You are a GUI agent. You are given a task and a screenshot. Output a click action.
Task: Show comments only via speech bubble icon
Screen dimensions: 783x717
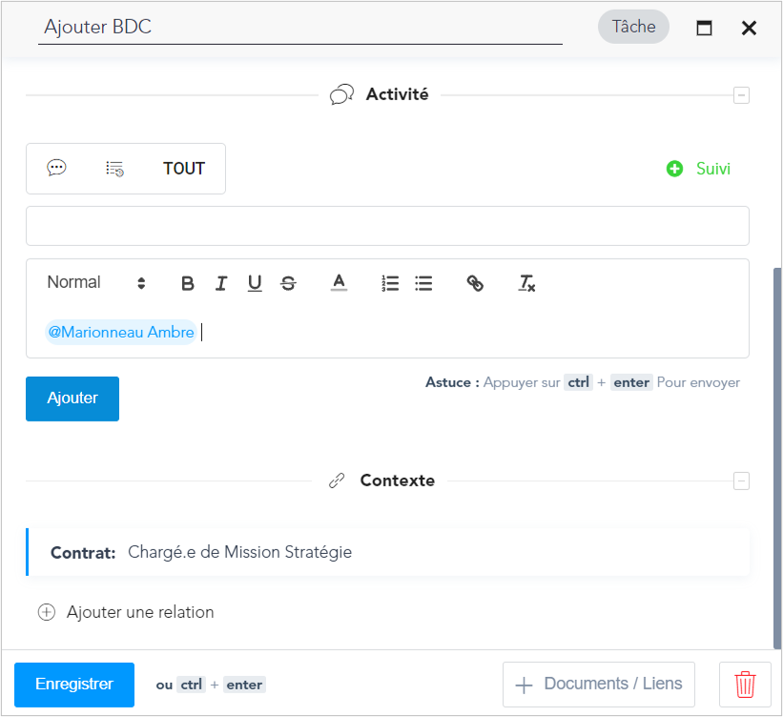[x=56, y=168]
